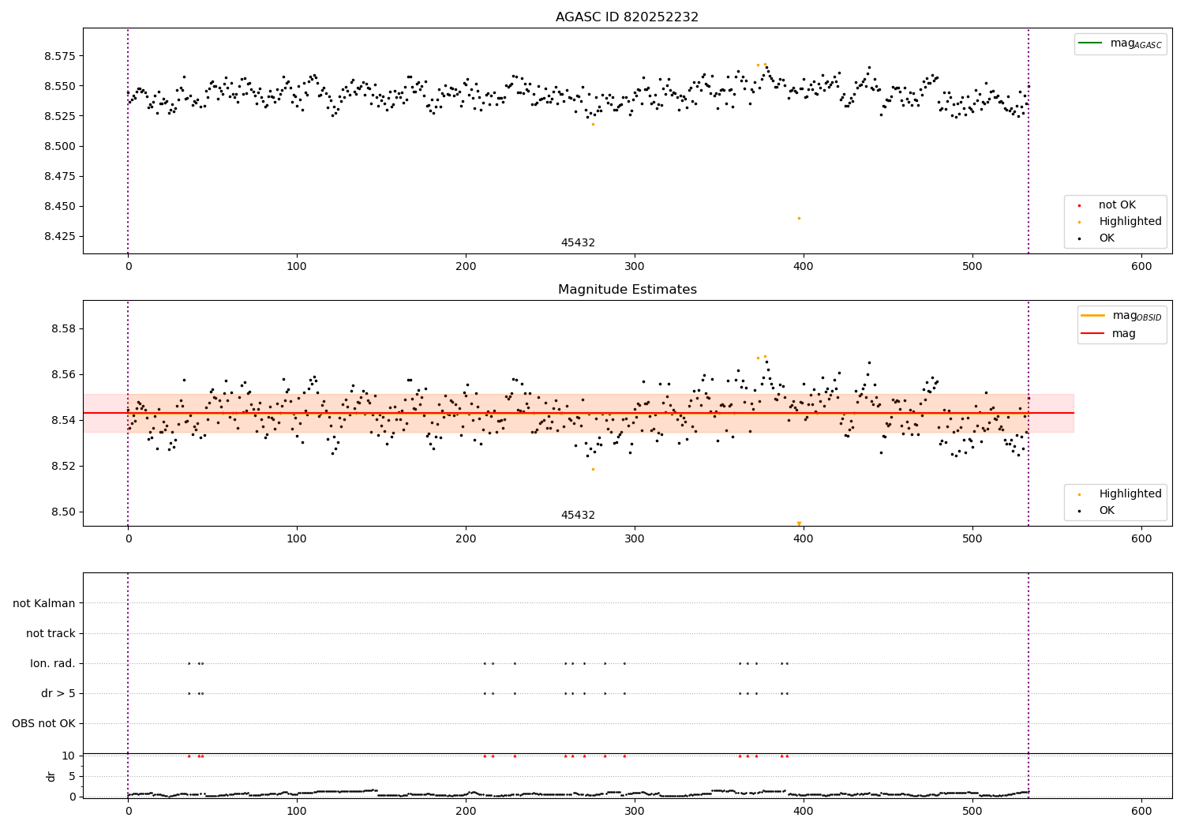The height and width of the screenshot is (829, 1184).
Task: Click the 'dr > 5' axis label
Action: [x=58, y=694]
